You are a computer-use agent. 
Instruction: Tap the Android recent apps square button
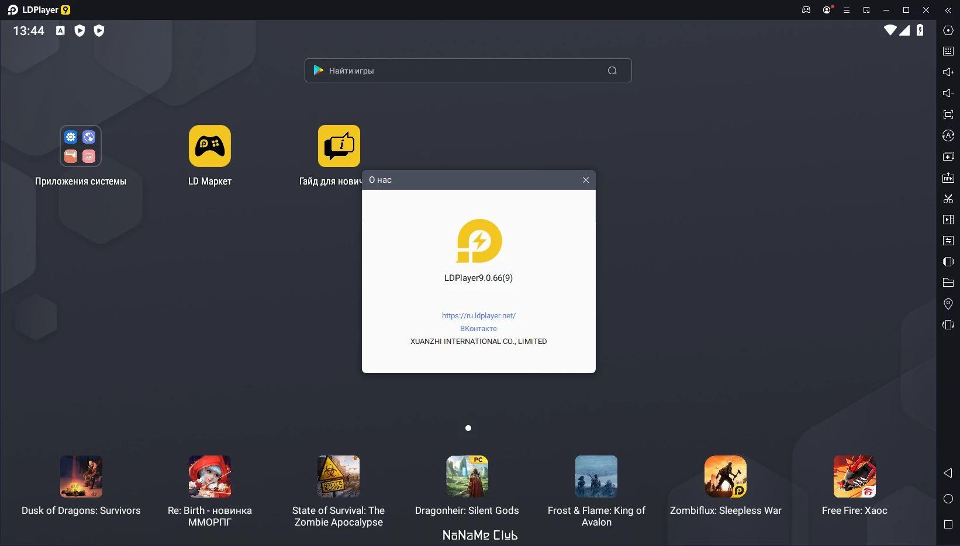coord(948,524)
